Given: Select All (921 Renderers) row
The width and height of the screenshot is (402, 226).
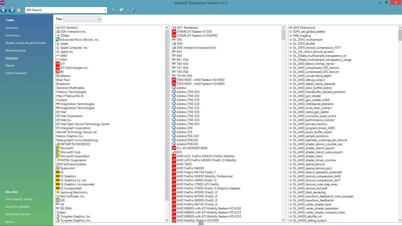Looking at the screenshot, I should point(185,28).
